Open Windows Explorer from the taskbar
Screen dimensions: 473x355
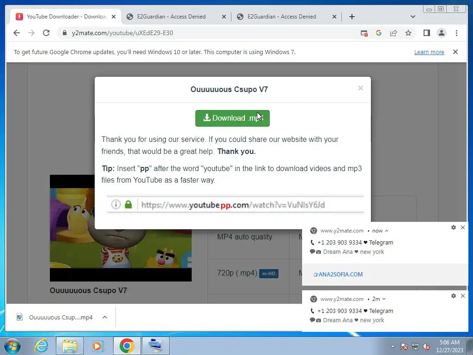point(70,346)
